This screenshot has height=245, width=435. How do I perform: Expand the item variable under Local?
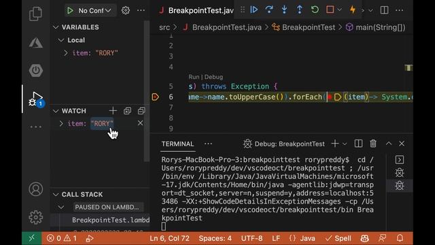[65, 53]
